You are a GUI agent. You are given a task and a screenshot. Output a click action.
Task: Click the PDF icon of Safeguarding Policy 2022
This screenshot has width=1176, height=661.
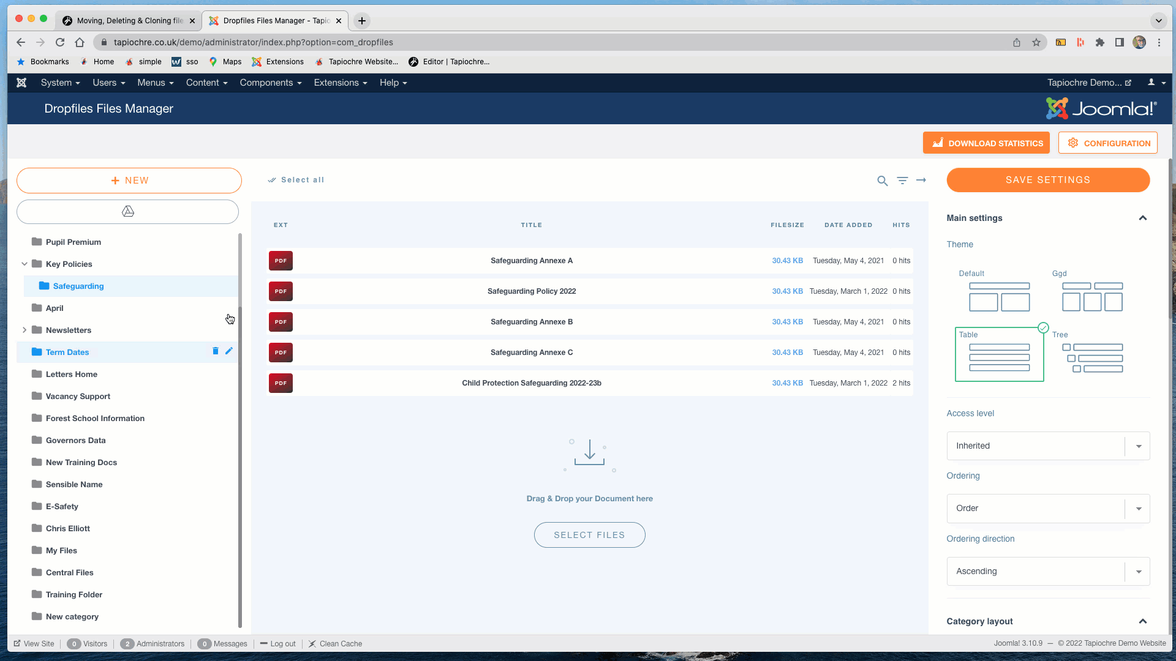(281, 291)
